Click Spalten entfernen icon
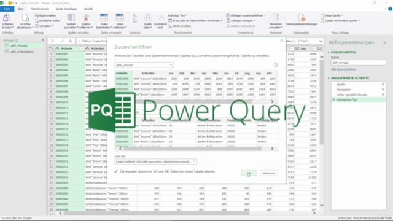The width and height of the screenshot is (393, 221). (x=86, y=18)
